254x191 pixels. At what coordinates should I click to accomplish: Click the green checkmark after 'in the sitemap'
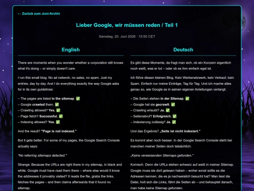pos(78,99)
